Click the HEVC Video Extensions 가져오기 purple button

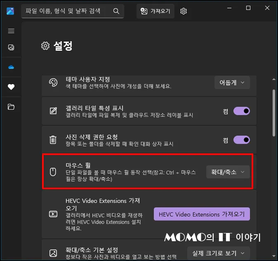tap(202, 214)
